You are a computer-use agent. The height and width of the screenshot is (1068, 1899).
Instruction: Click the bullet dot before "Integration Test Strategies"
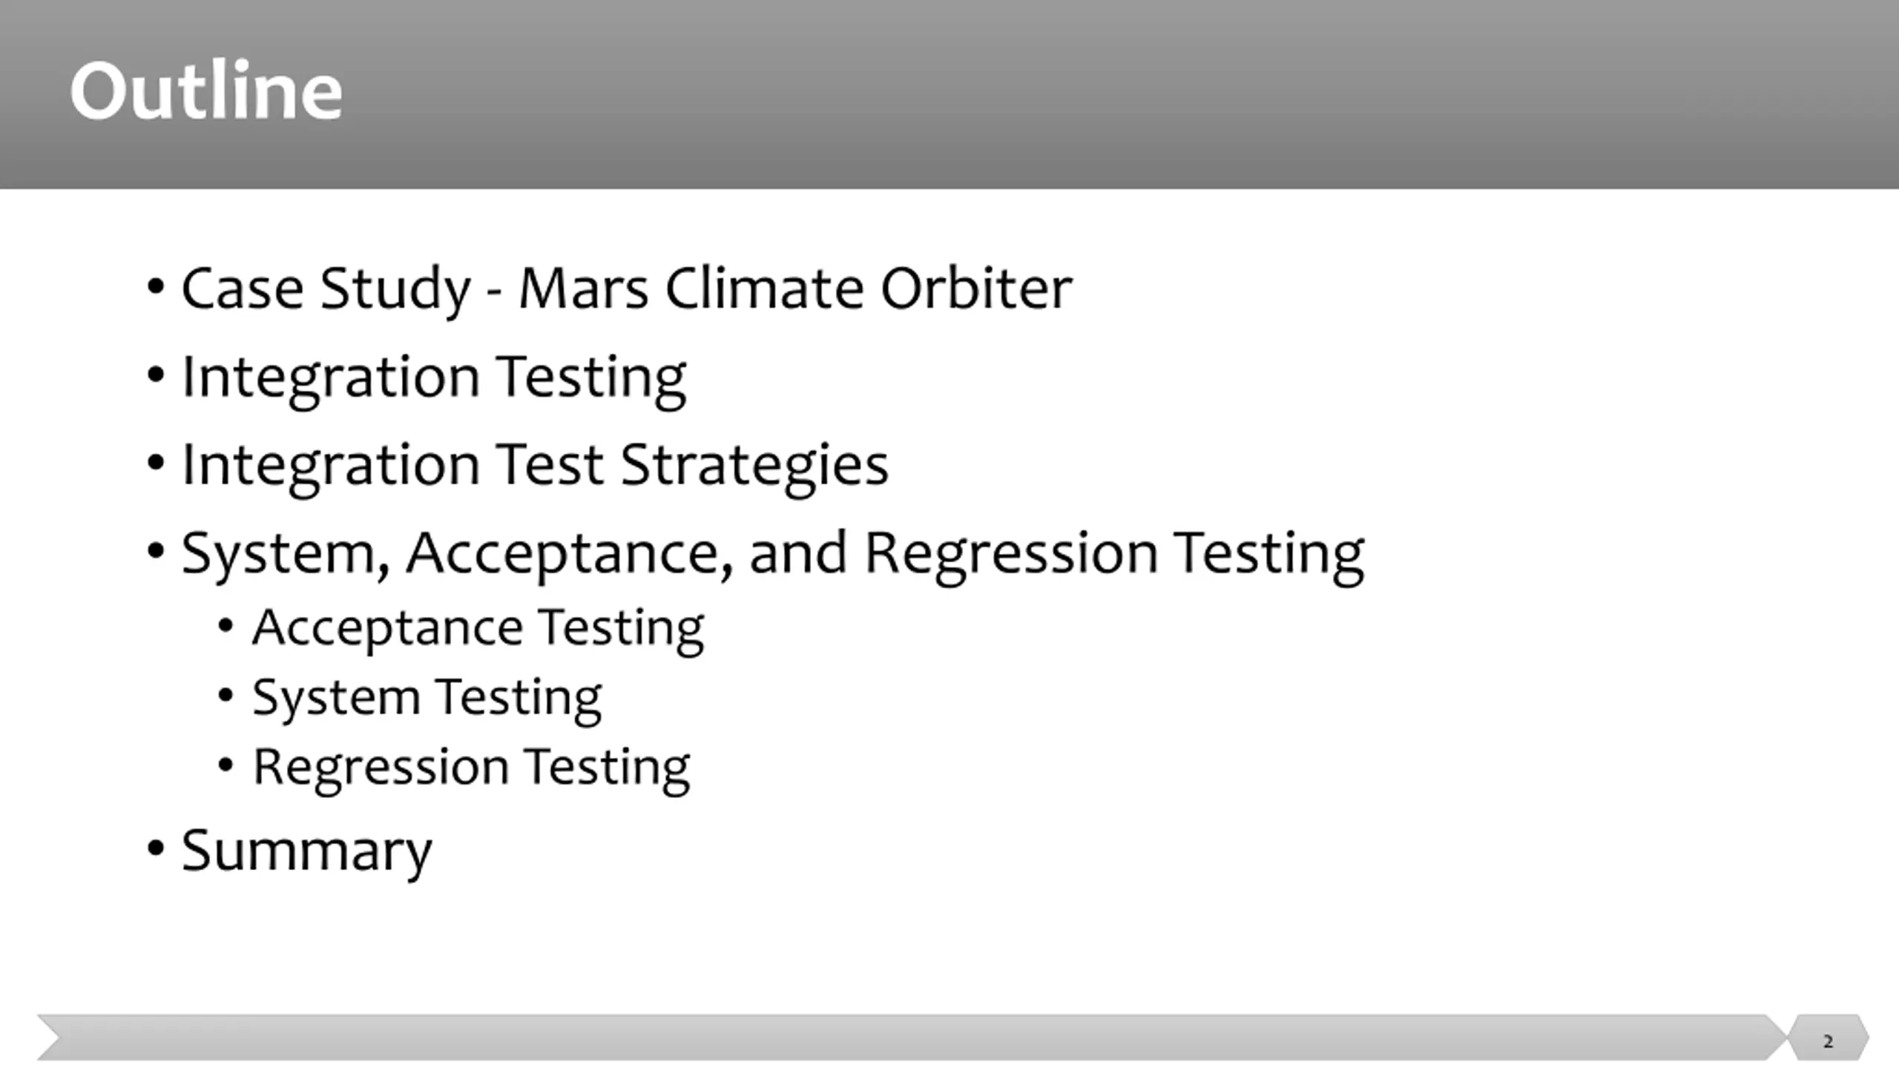click(155, 464)
